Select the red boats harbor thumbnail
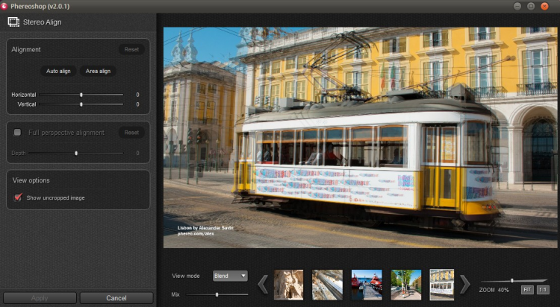The image size is (560, 307). (x=367, y=285)
